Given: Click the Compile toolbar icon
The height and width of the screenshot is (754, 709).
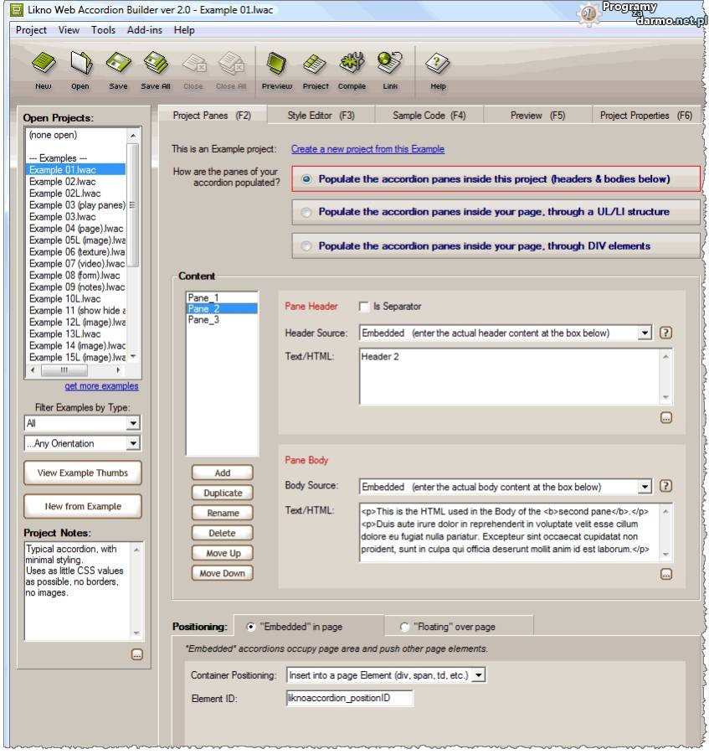Looking at the screenshot, I should tap(352, 65).
